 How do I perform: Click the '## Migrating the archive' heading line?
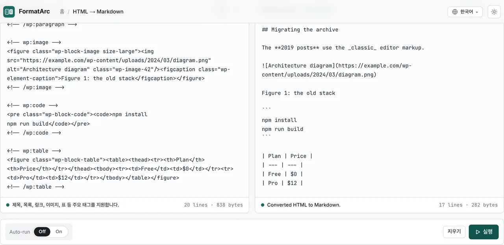tap(300, 30)
